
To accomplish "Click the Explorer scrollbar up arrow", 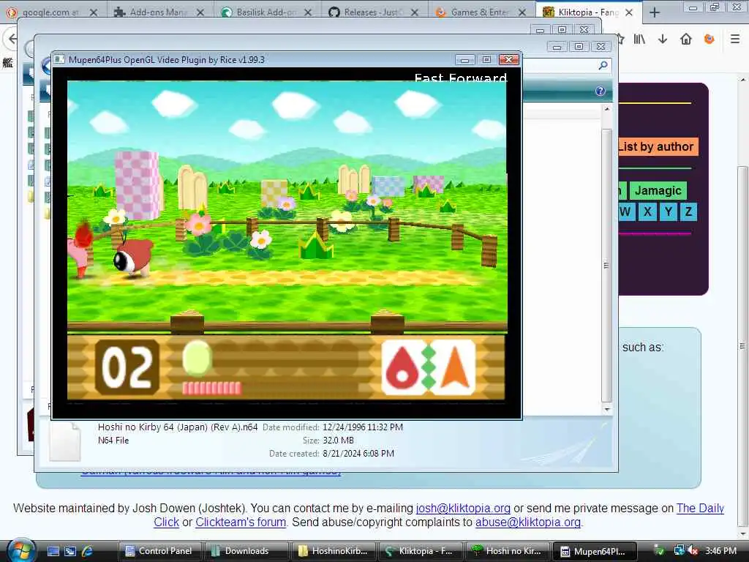I will pyautogui.click(x=606, y=110).
